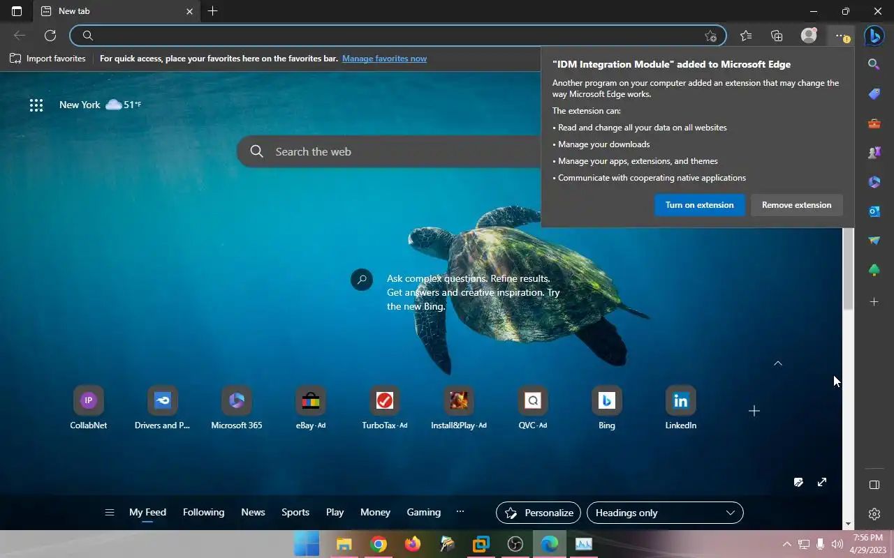Click the Personalize button
This screenshot has height=558, width=894.
pyautogui.click(x=538, y=513)
